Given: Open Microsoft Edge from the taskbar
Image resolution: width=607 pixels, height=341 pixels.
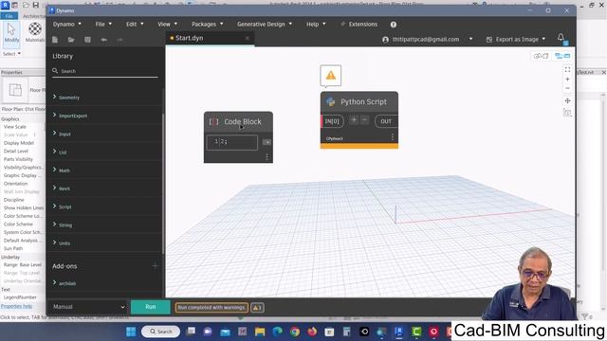Looking at the screenshot, I should (277, 332).
